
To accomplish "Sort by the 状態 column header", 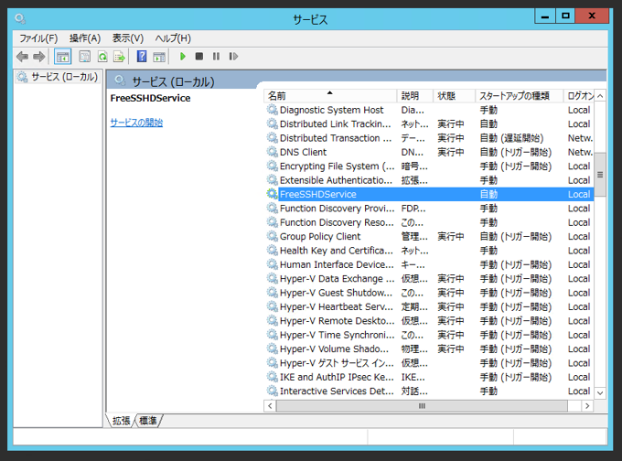I will tap(454, 96).
